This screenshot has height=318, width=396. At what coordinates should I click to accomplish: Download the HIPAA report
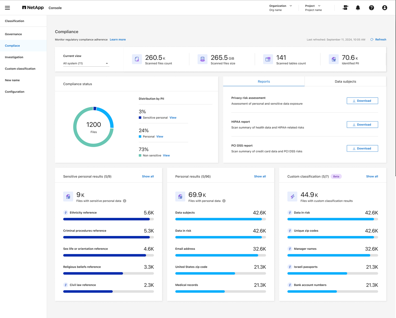pos(362,125)
